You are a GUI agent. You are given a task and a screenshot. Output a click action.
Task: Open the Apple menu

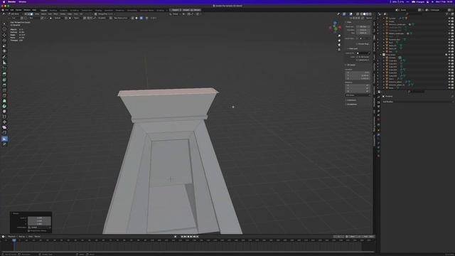click(4, 1)
